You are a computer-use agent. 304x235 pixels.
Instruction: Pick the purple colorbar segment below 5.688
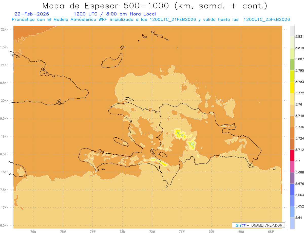(292, 178)
